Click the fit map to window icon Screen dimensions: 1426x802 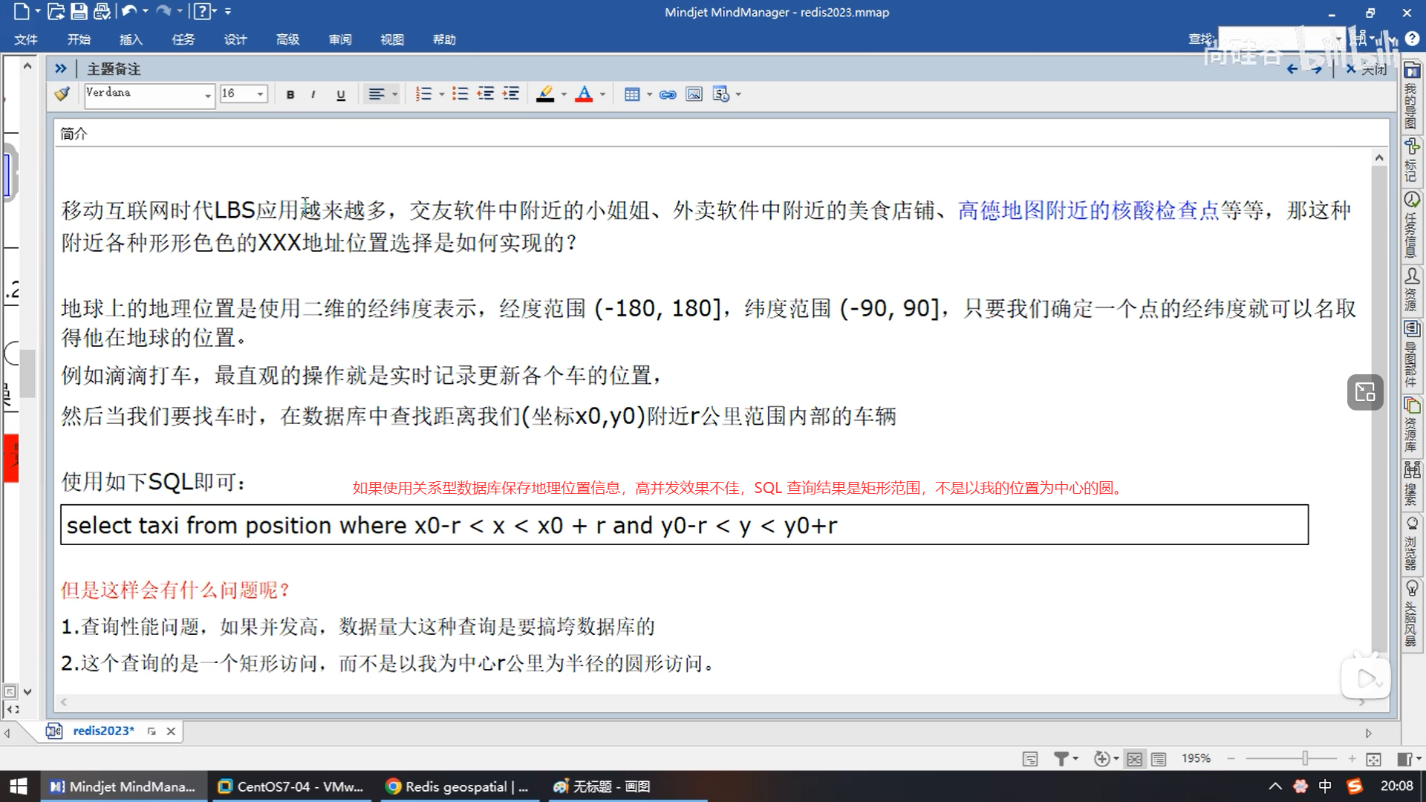tap(1373, 758)
